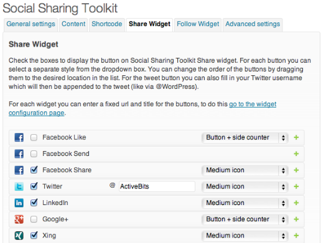Click the Facebook Share row icon

pos(19,170)
